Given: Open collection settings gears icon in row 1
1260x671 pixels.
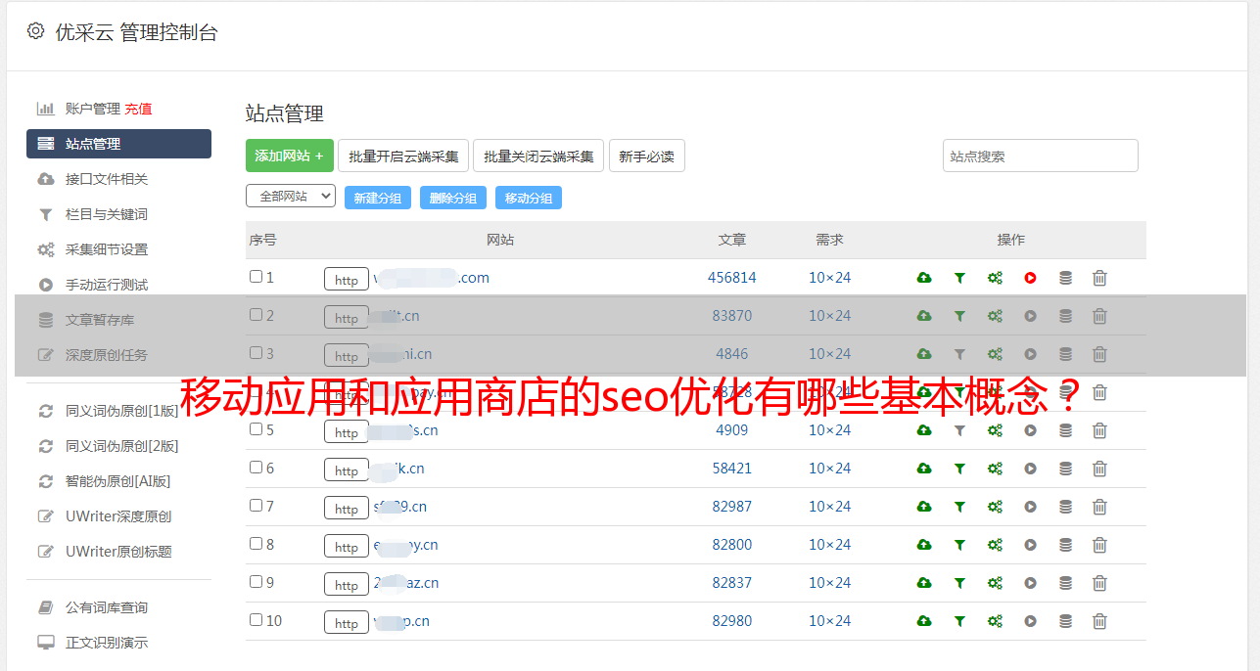Looking at the screenshot, I should point(995,278).
